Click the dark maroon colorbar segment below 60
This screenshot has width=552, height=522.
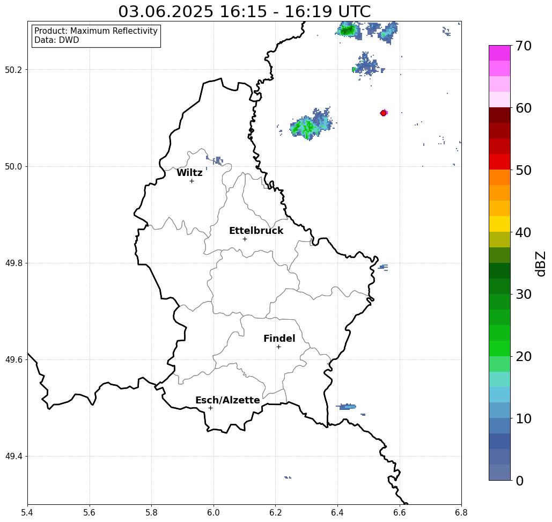coord(499,115)
